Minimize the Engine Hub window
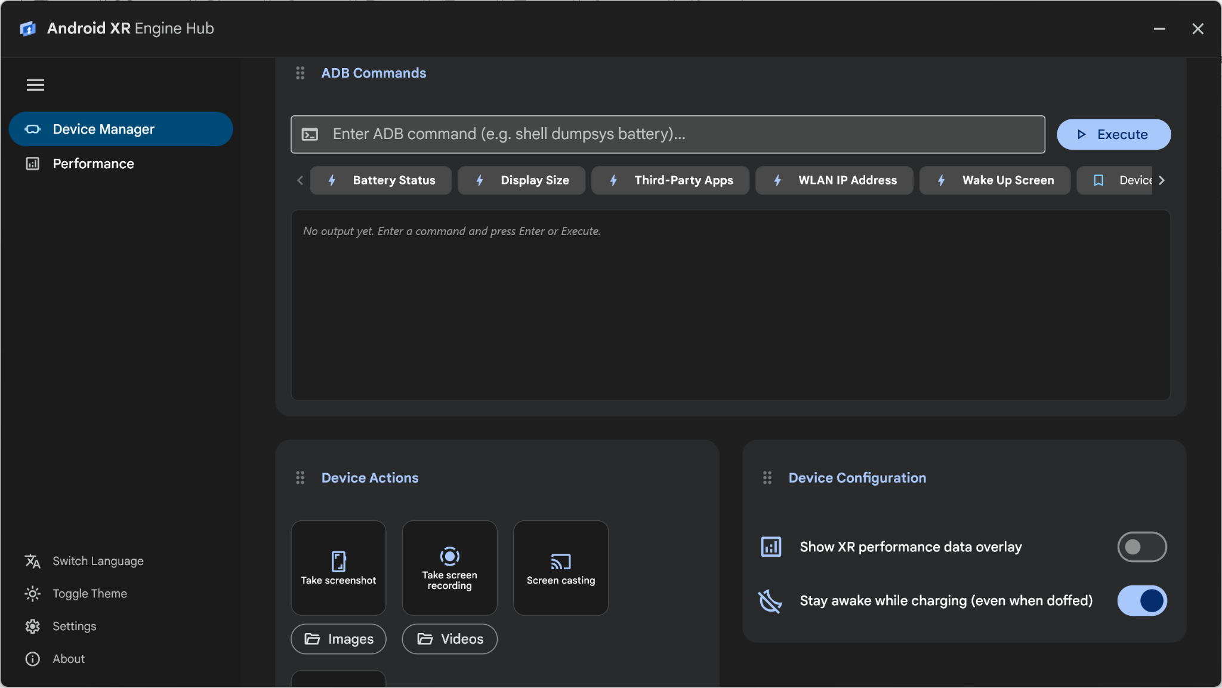 coord(1159,29)
